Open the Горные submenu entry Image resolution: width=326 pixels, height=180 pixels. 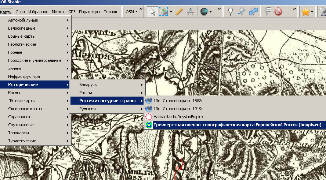[35, 52]
